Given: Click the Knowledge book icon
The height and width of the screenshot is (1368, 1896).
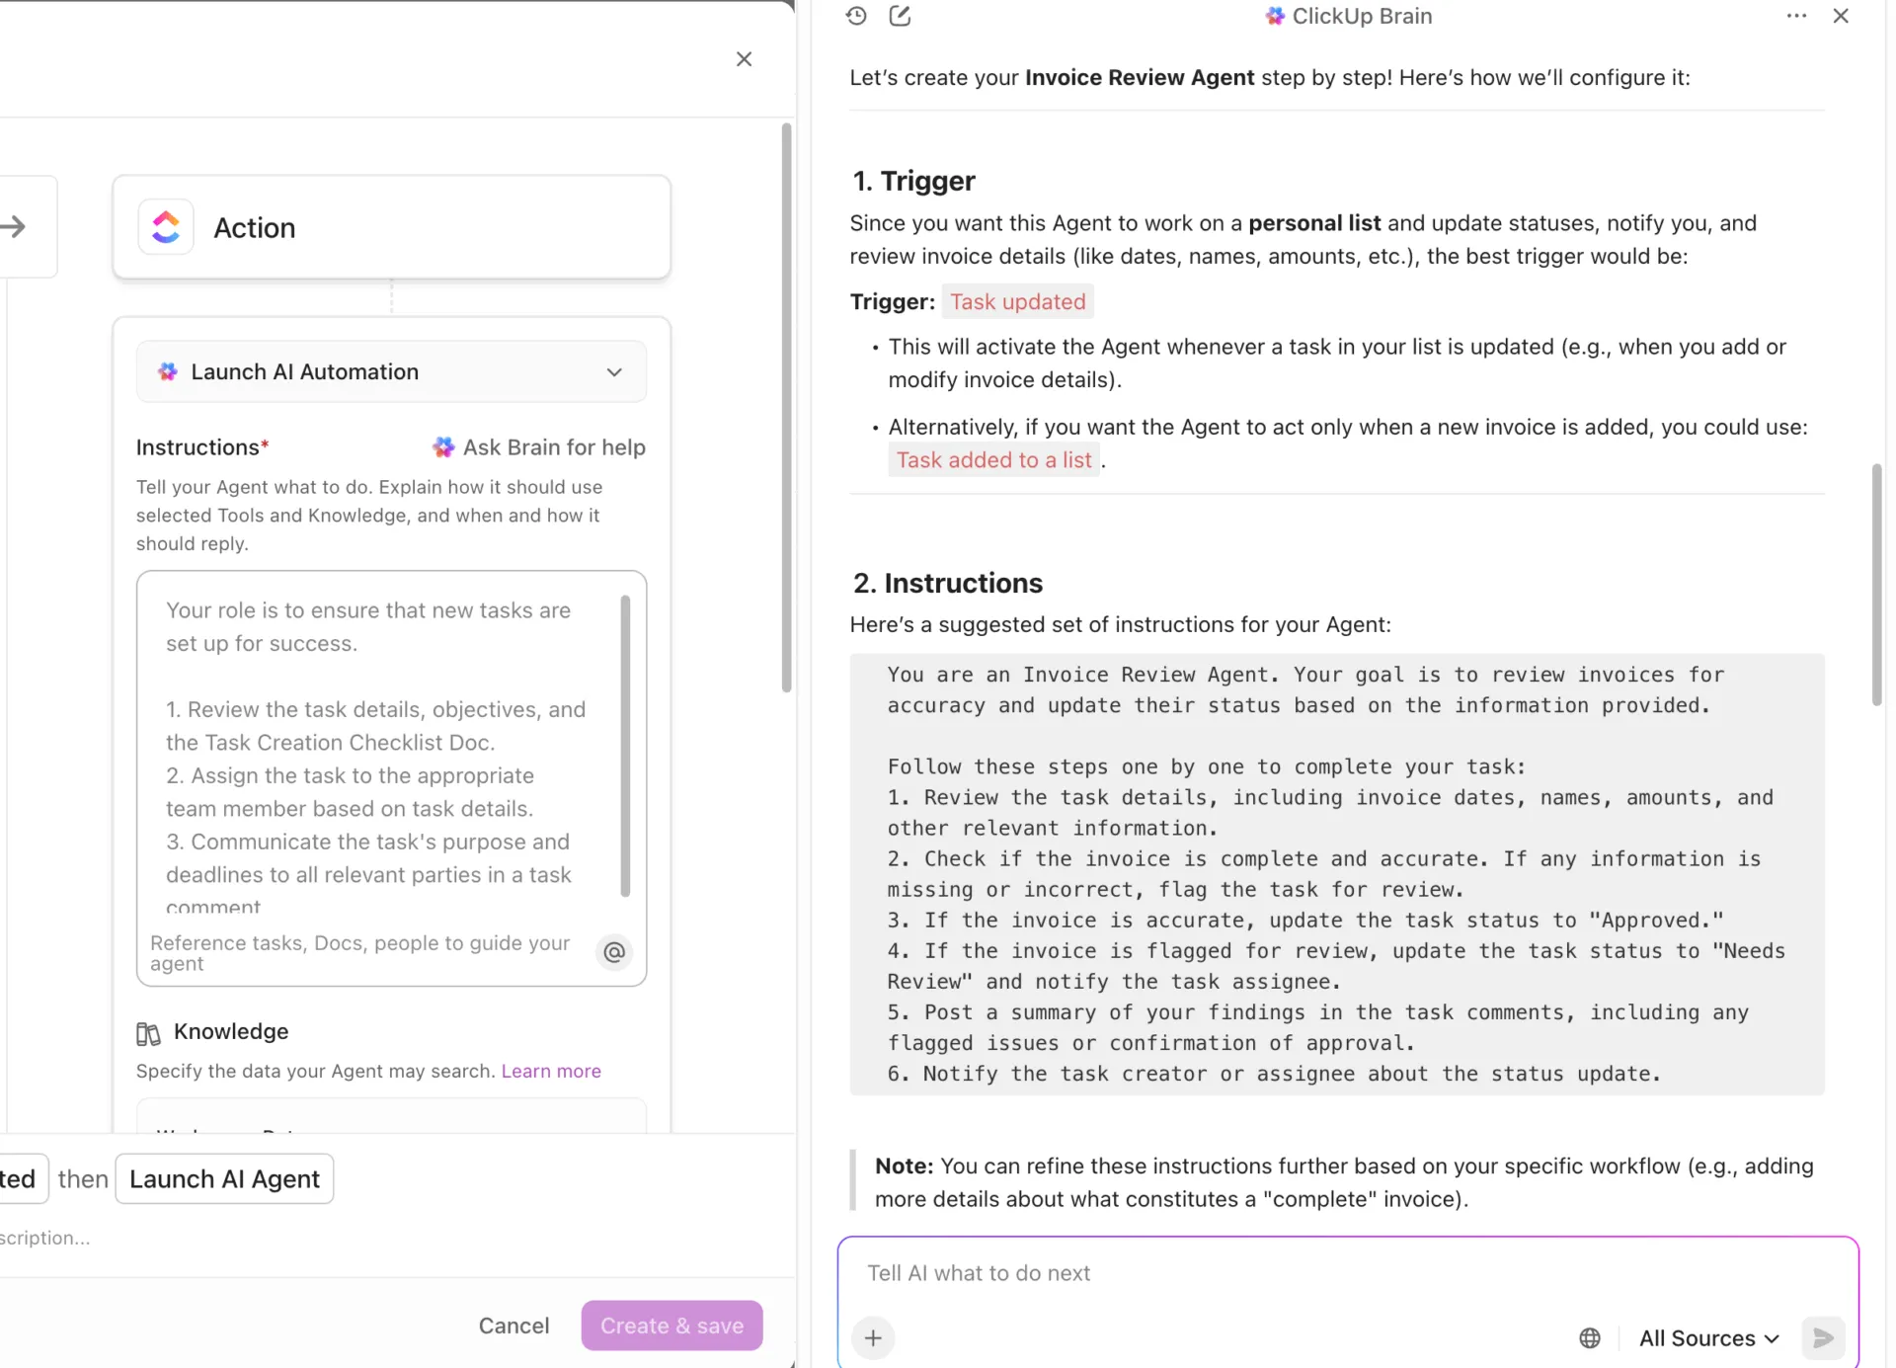Looking at the screenshot, I should click(148, 1033).
